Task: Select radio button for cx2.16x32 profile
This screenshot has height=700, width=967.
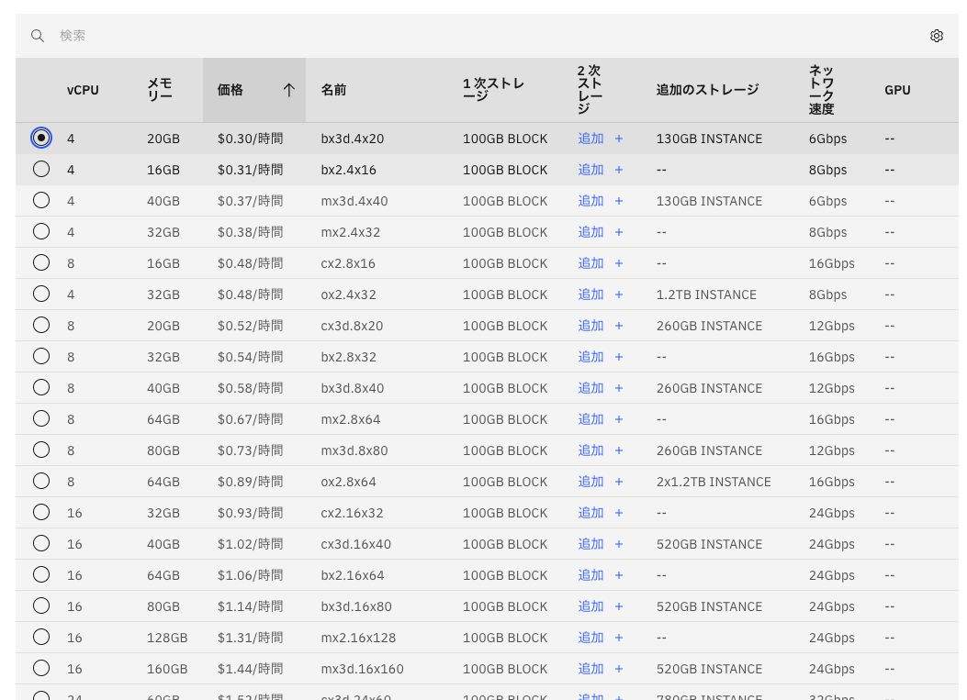Action: click(41, 512)
